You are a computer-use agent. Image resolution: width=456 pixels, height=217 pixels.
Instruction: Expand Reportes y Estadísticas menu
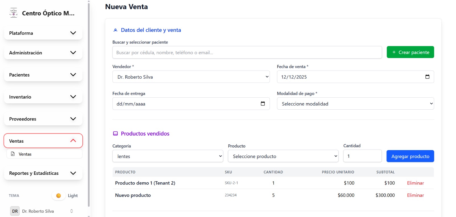(43, 173)
